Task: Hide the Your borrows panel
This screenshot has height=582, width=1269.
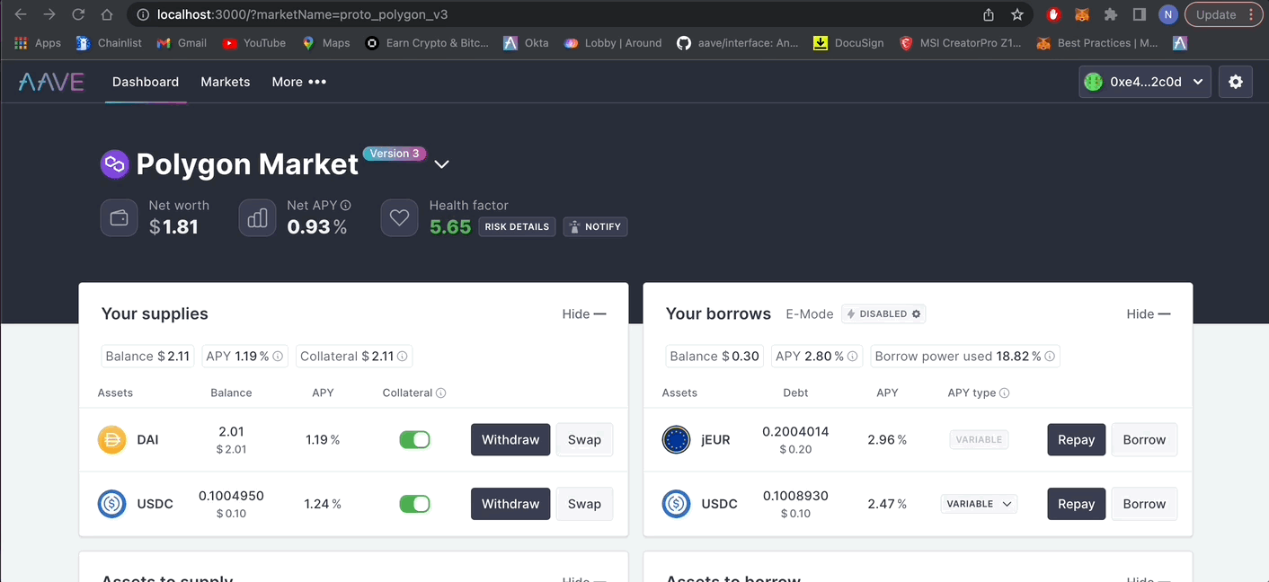Action: coord(1149,314)
